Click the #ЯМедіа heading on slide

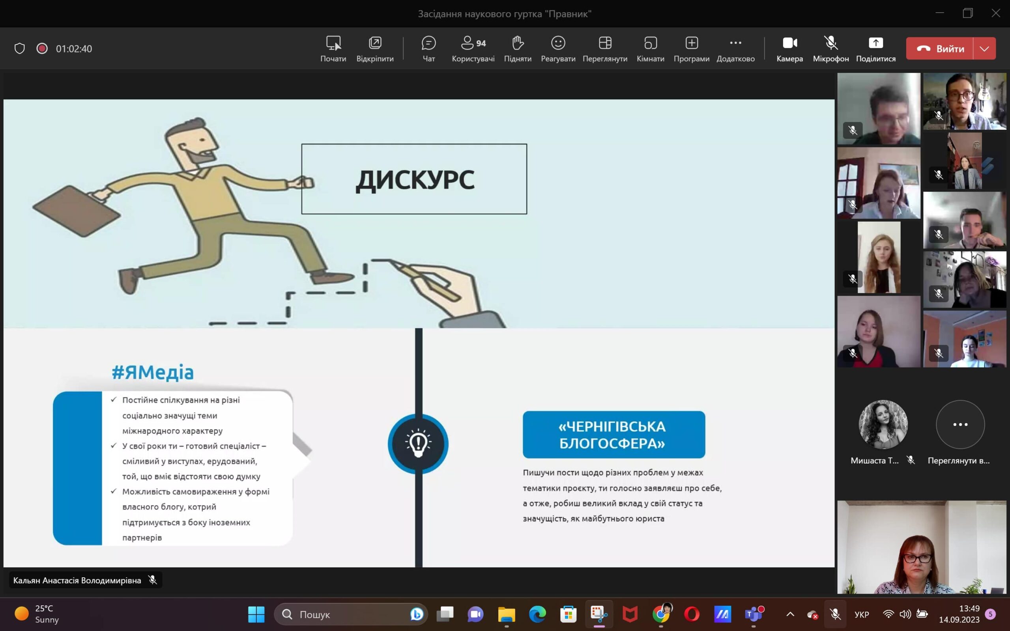pos(153,372)
